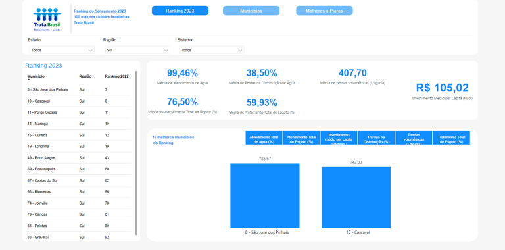Sort table by Região column header
The height and width of the screenshot is (250, 505).
[x=85, y=76]
